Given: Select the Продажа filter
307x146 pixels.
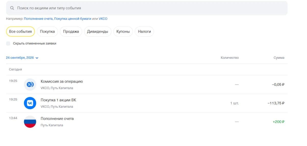Looking at the screenshot, I should click(x=71, y=32).
